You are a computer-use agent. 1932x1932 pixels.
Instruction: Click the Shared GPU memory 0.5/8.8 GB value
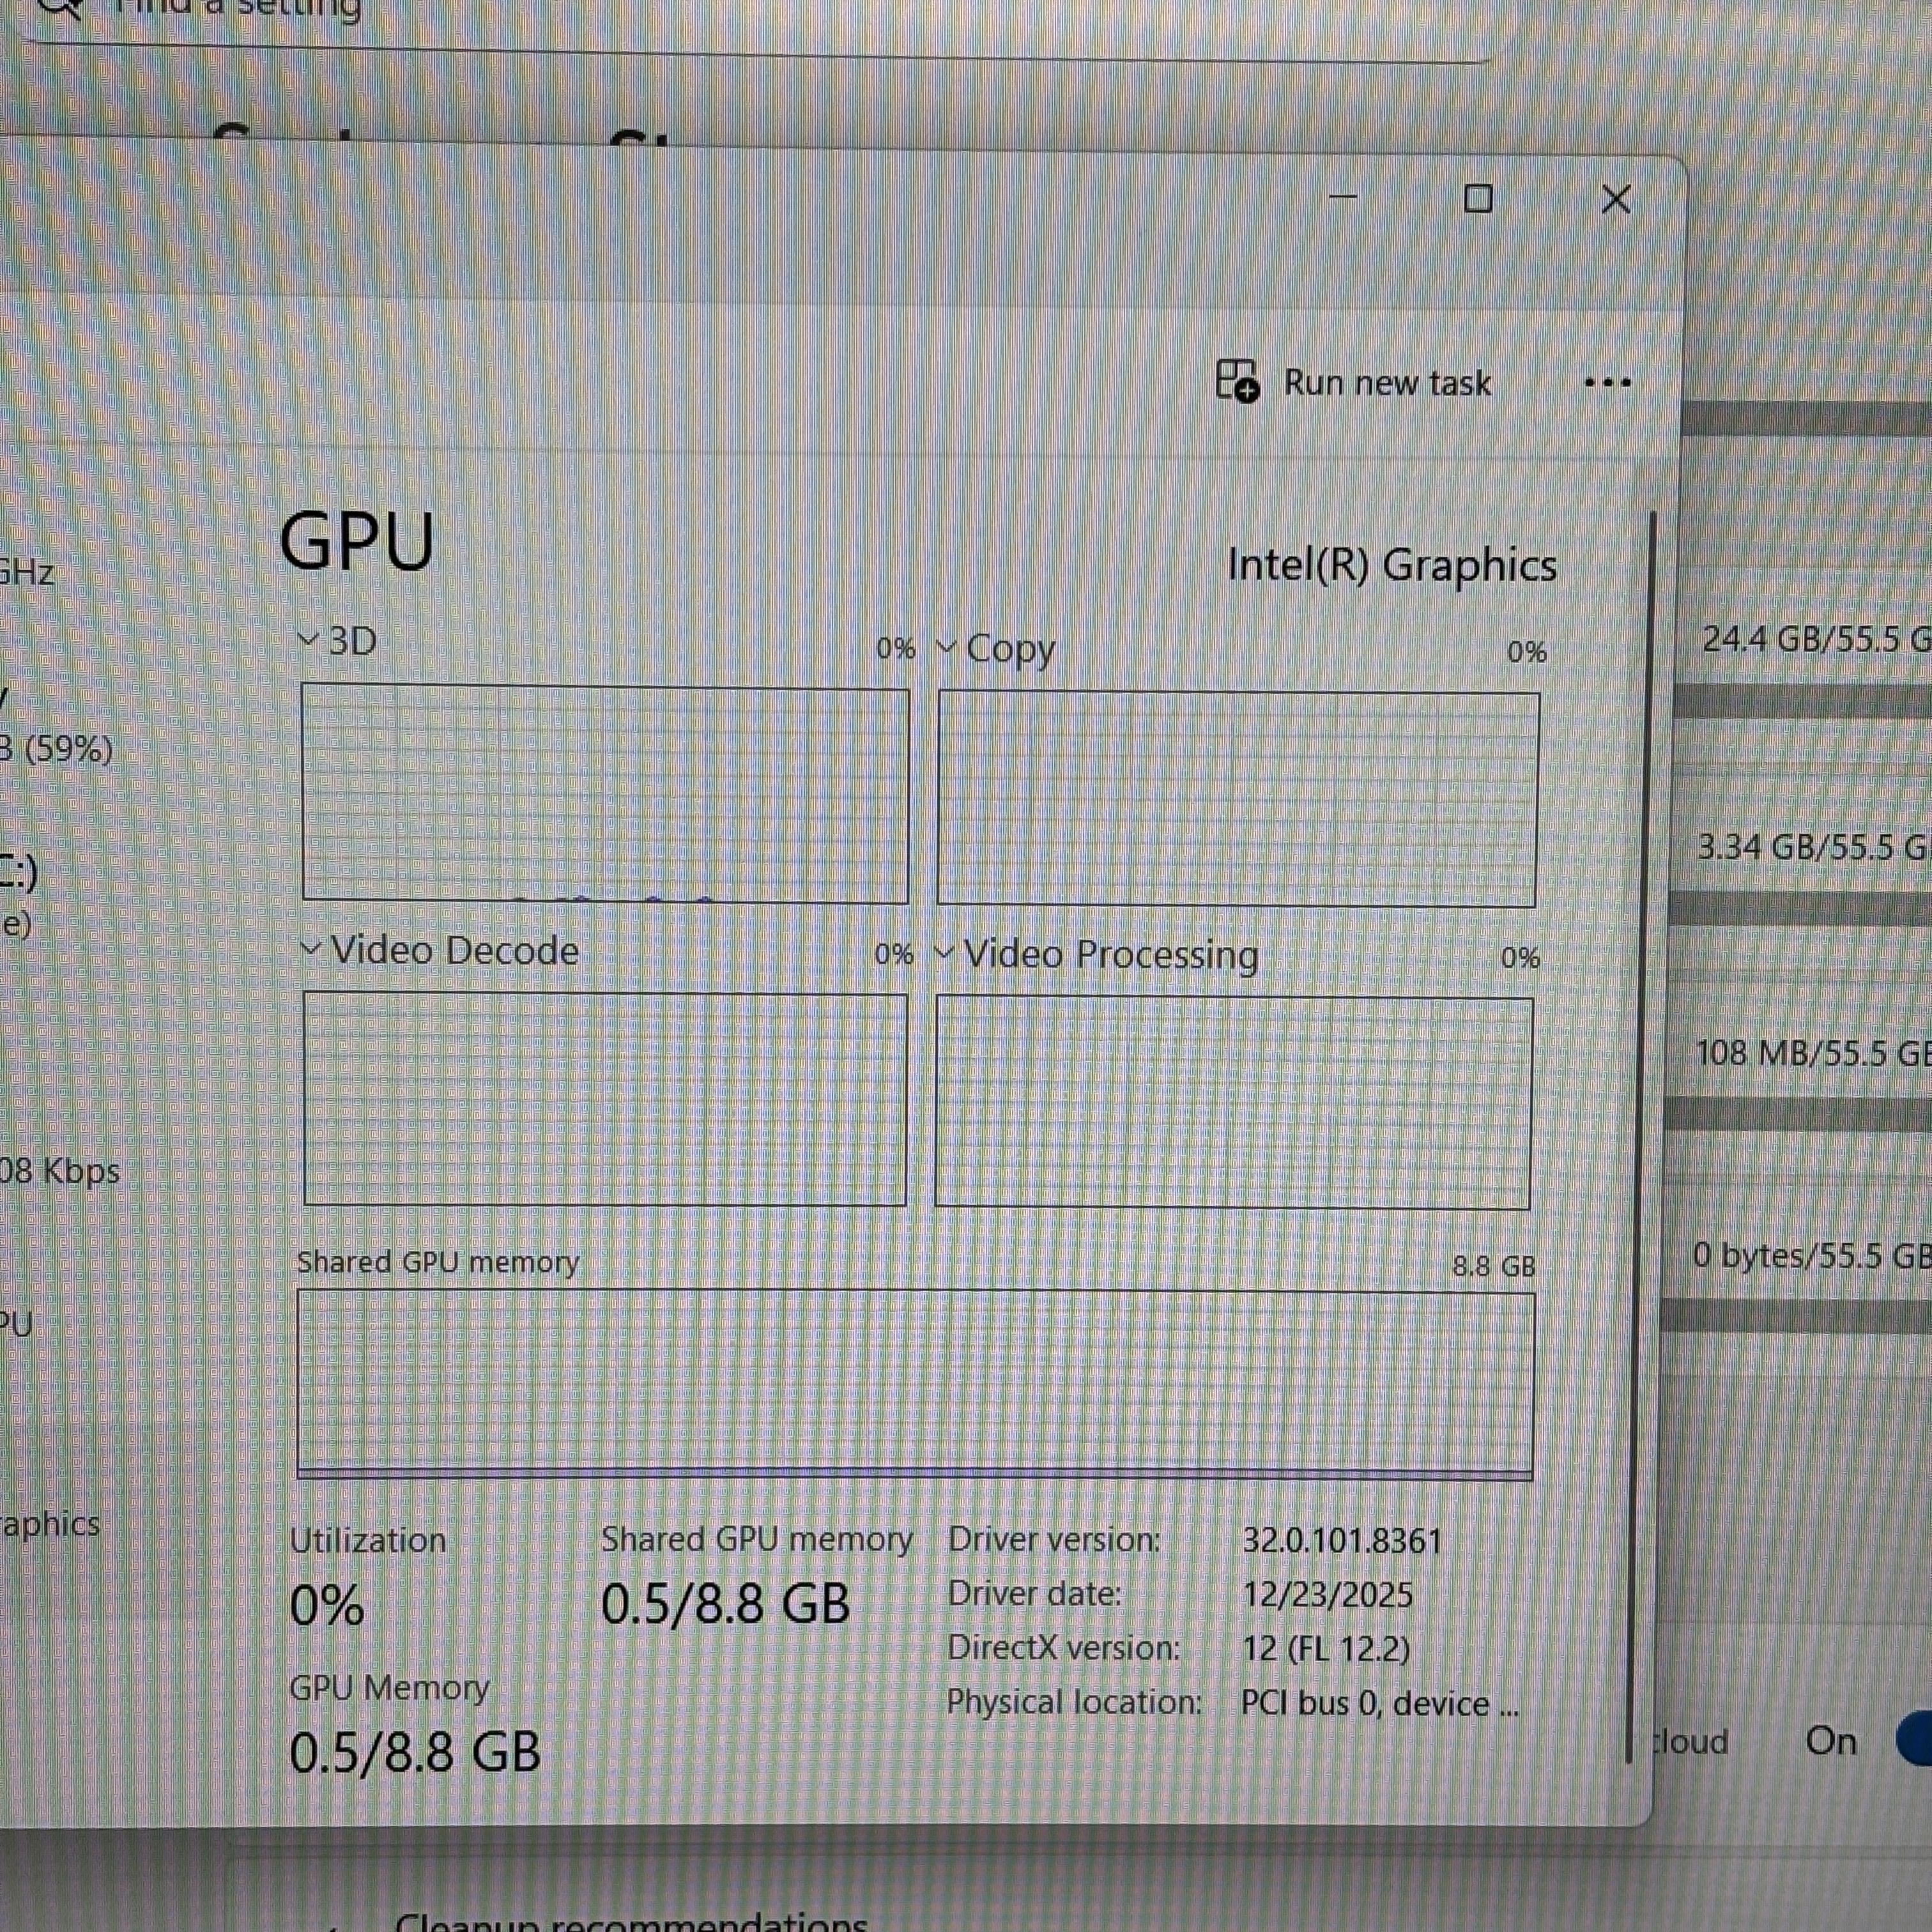pyautogui.click(x=725, y=1604)
